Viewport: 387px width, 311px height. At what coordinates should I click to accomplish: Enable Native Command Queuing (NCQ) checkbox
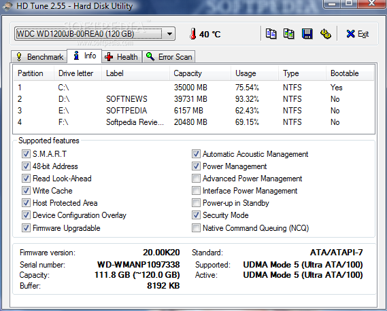pos(196,227)
